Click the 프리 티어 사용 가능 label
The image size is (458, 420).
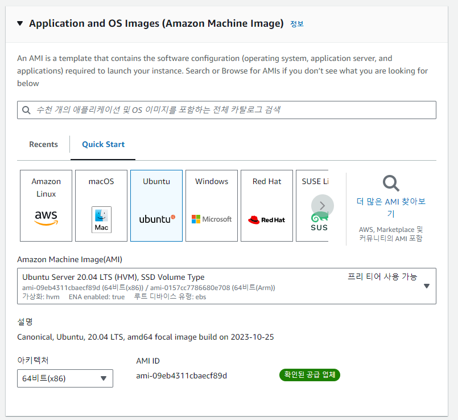[382, 277]
